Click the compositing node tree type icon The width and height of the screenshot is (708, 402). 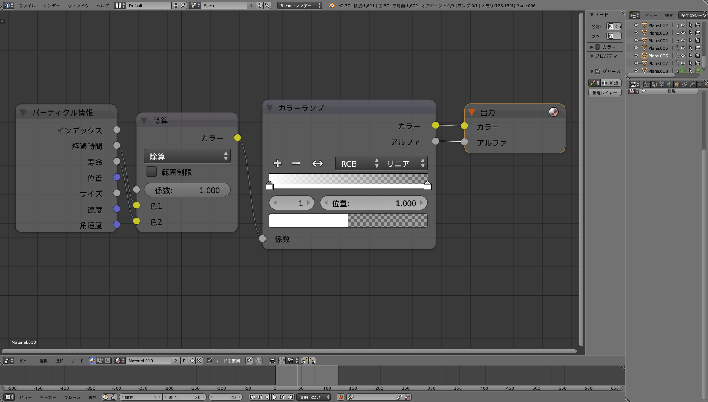(100, 361)
